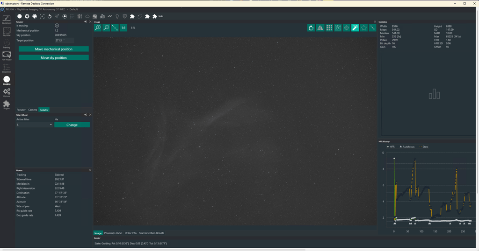Toggle the guider panel toolbar icon
This screenshot has height=251, width=479.
click(x=65, y=16)
